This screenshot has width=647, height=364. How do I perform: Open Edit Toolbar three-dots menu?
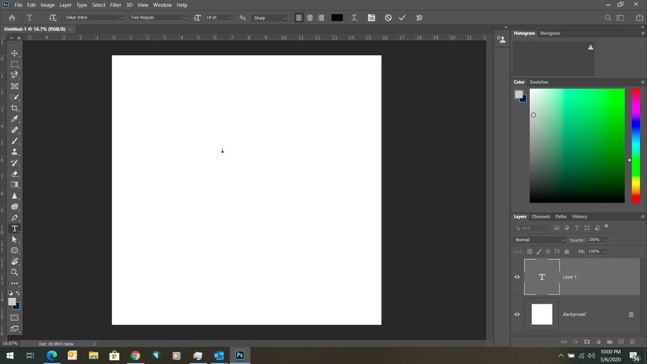[x=14, y=284]
